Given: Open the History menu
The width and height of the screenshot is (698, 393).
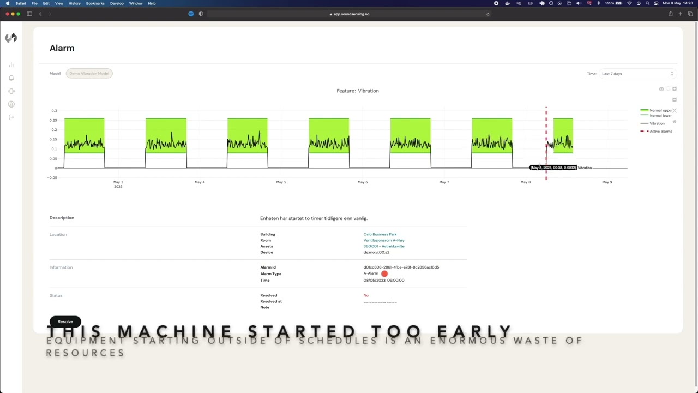Looking at the screenshot, I should click(75, 3).
